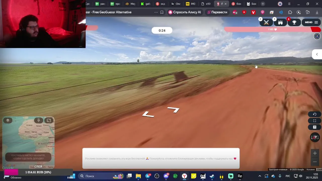Open the browser hamburger menu
322x181 pixels.
pyautogui.click(x=289, y=4)
